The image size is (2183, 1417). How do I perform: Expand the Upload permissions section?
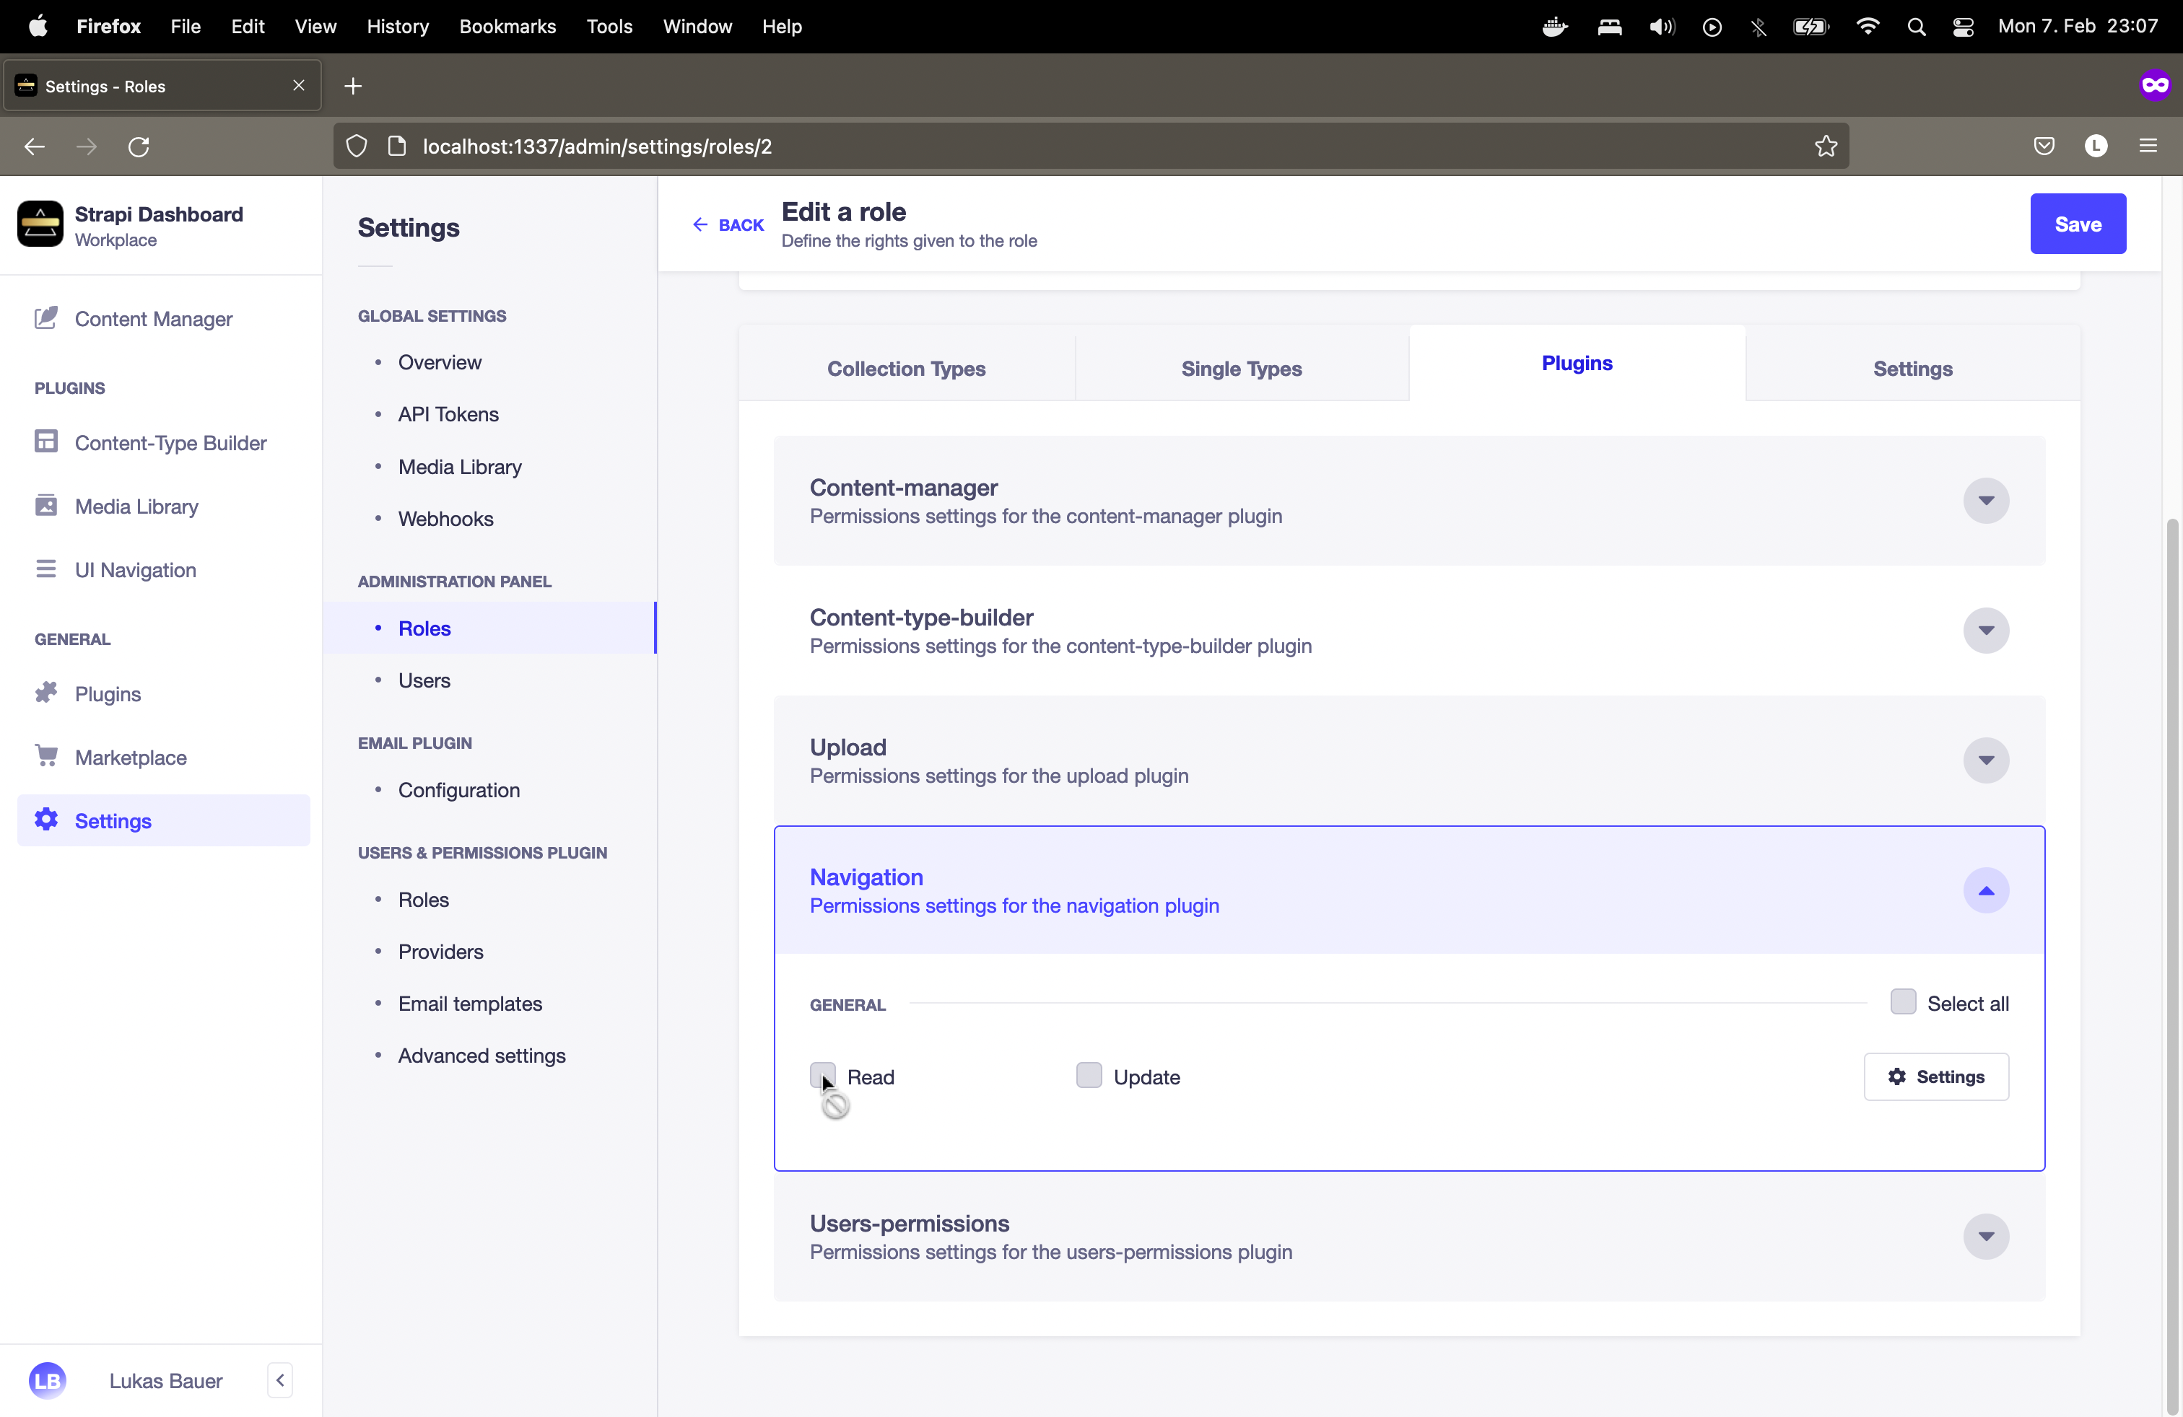click(1985, 760)
